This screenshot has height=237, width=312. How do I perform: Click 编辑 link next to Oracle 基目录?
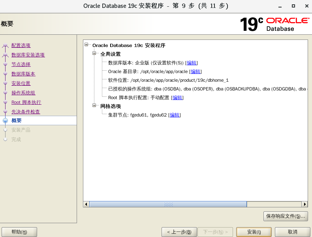pos(195,71)
